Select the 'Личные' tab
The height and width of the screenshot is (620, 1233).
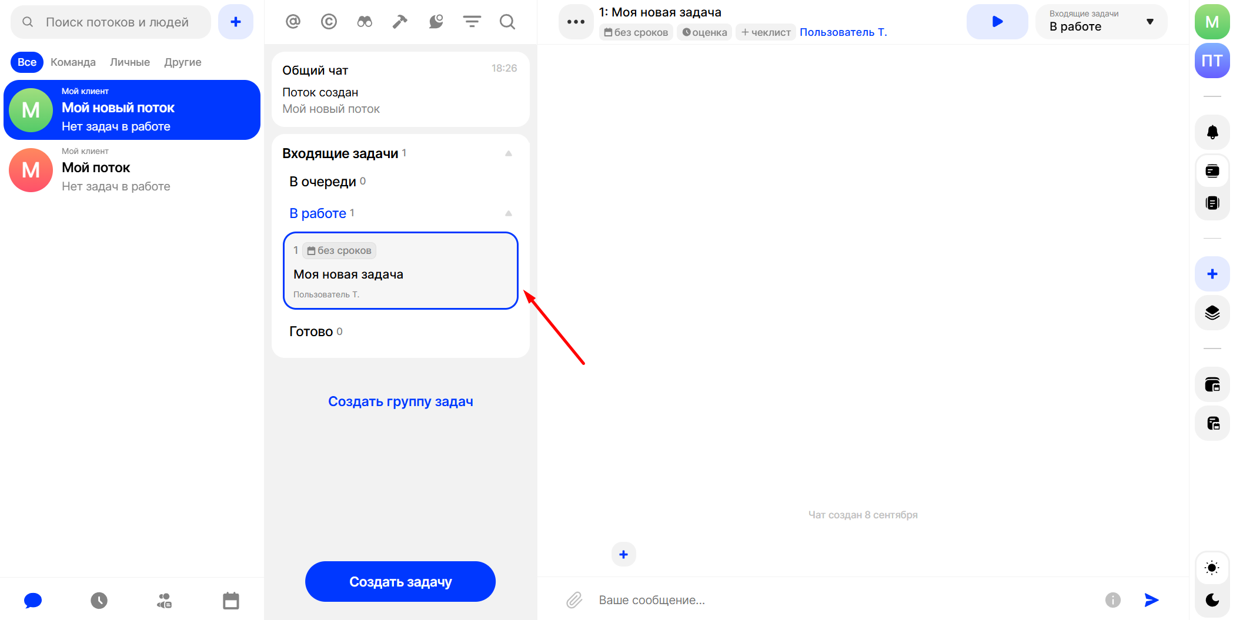130,62
